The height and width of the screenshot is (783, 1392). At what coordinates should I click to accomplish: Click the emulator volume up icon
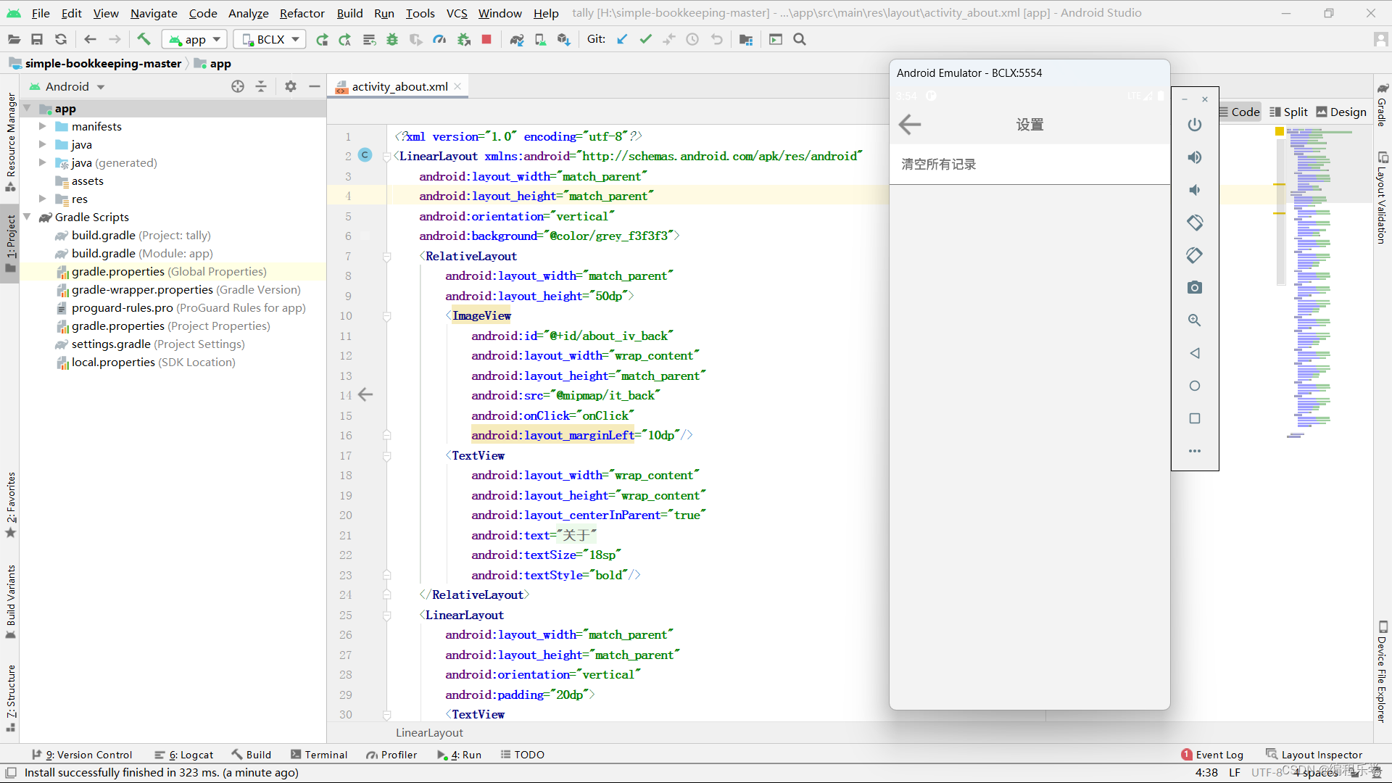pos(1195,157)
